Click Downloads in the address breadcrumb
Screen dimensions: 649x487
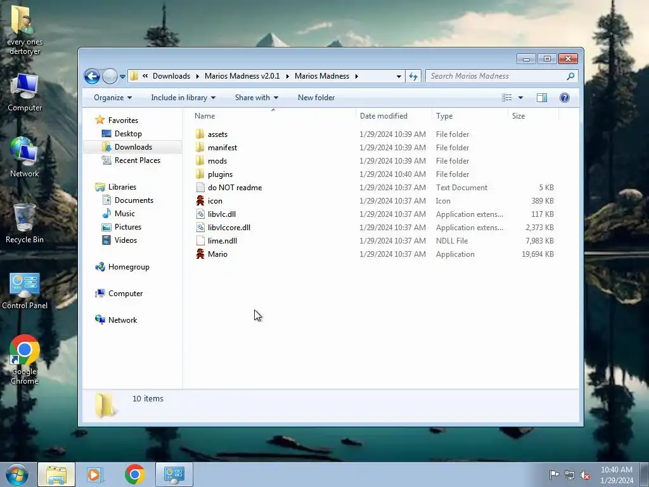click(171, 76)
